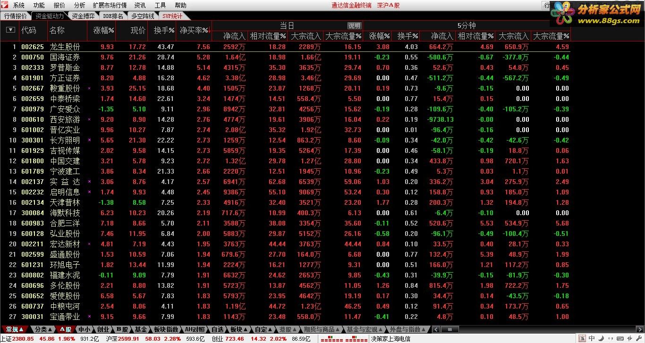Select the 资金驱动力 tab
The image size is (645, 343).
coord(50,16)
